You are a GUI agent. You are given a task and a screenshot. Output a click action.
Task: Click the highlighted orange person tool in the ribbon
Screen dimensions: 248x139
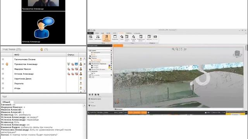point(107,38)
